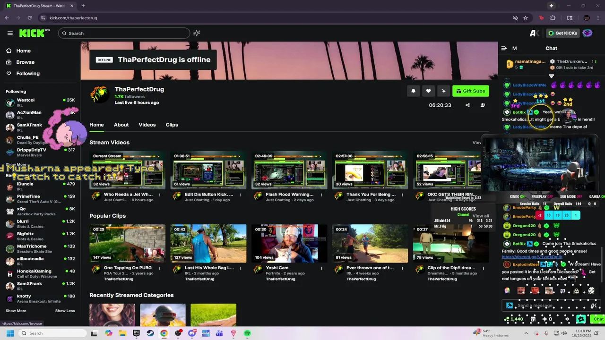
Task: Open new browser tab
Action: pyautogui.click(x=83, y=6)
